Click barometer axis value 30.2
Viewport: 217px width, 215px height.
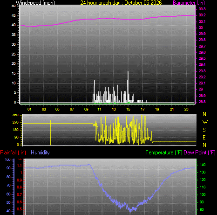(x=202, y=15)
